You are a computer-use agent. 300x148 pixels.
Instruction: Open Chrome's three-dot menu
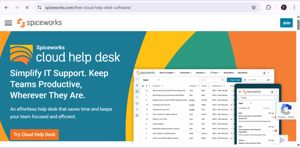[x=294, y=7]
